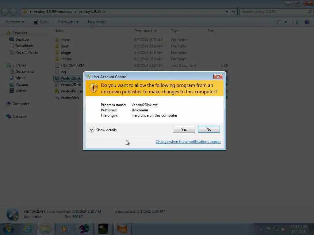Viewport: 314px width, 235px height.
Task: Select the boot folder
Action: click(64, 46)
